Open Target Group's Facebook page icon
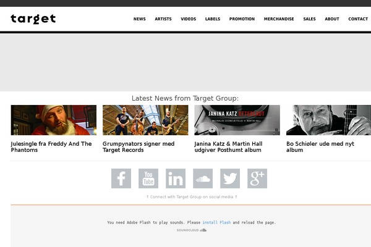The image size is (371, 247). [x=121, y=178]
